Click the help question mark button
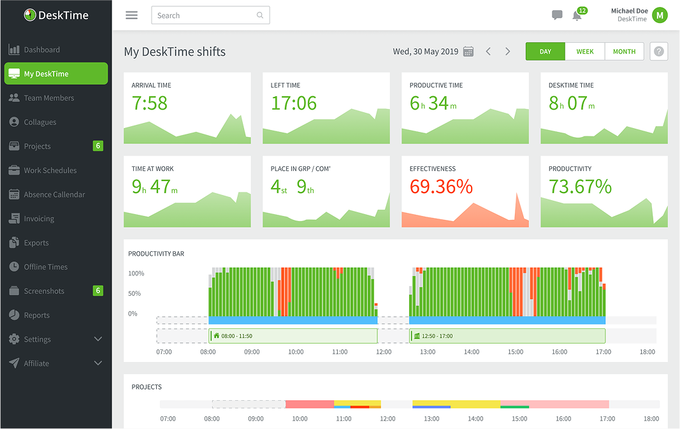Screen dimensions: 680x429 (x=658, y=51)
